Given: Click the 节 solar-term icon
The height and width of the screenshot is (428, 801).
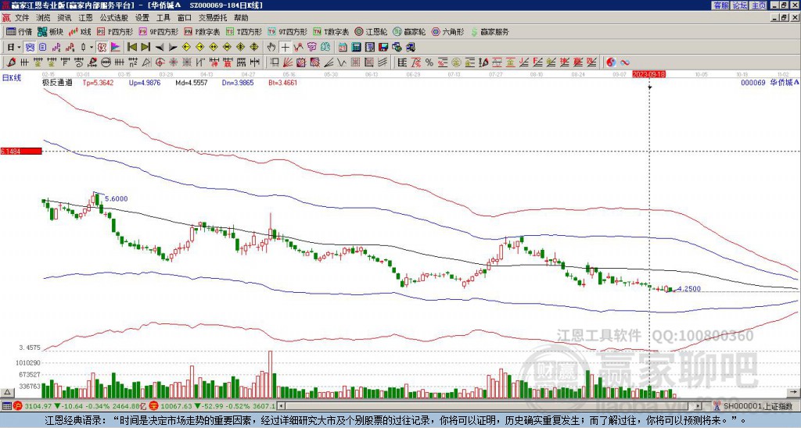Looking at the screenshot, I should click(311, 47).
